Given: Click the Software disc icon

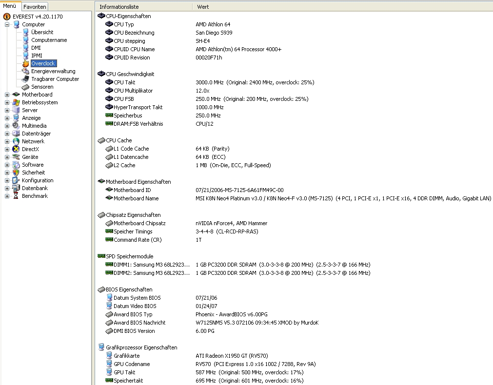Looking at the screenshot, I should tap(16, 165).
